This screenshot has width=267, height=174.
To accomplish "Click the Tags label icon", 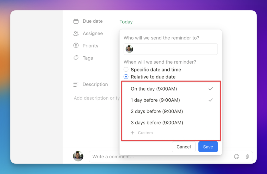I will click(76, 58).
